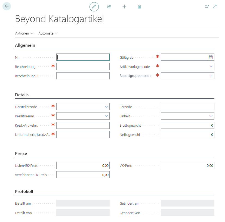Click the Rabattgruppencode label
This screenshot has width=225, height=222.
(x=135, y=76)
